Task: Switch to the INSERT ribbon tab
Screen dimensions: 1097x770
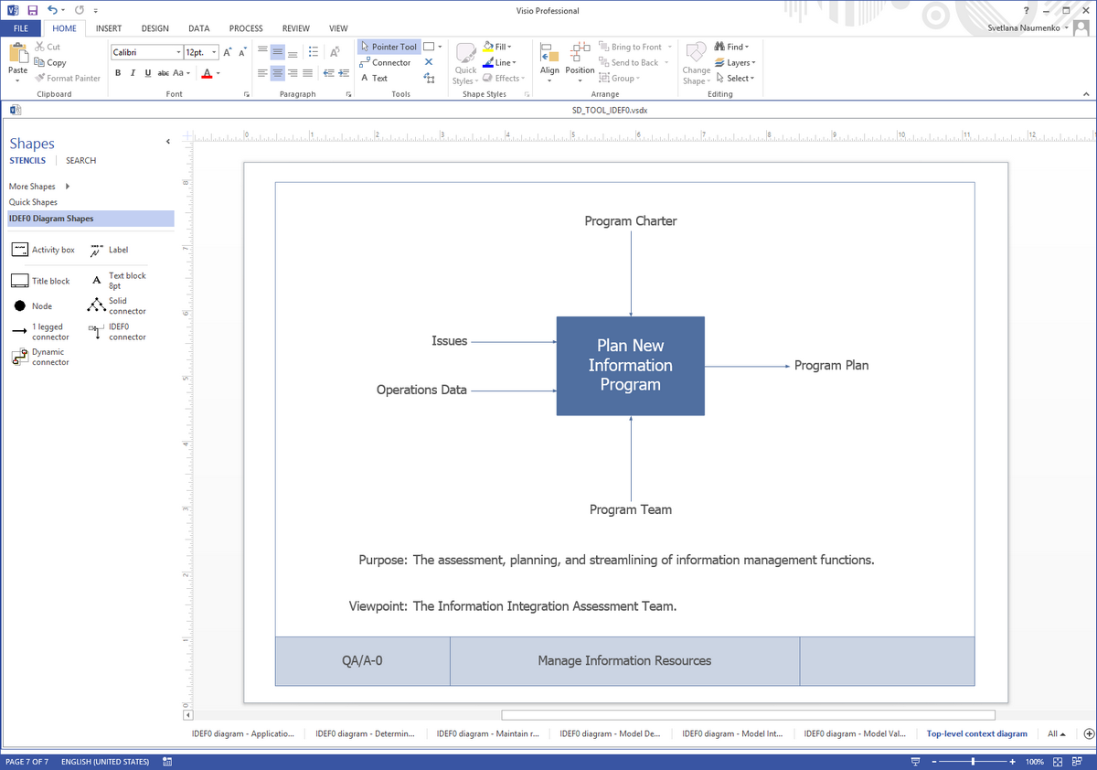Action: click(x=109, y=28)
